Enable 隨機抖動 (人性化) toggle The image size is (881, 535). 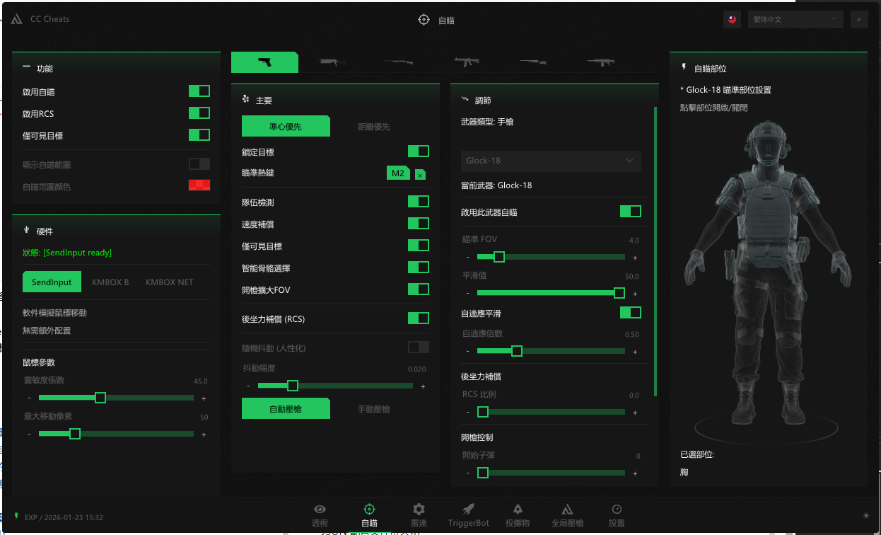[419, 347]
